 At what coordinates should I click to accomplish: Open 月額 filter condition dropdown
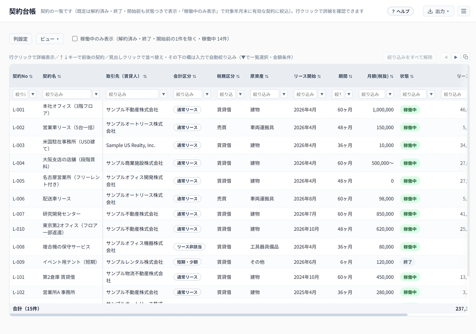pos(390,94)
